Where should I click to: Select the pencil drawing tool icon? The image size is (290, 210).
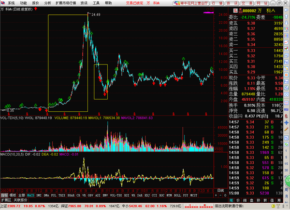click(286, 129)
